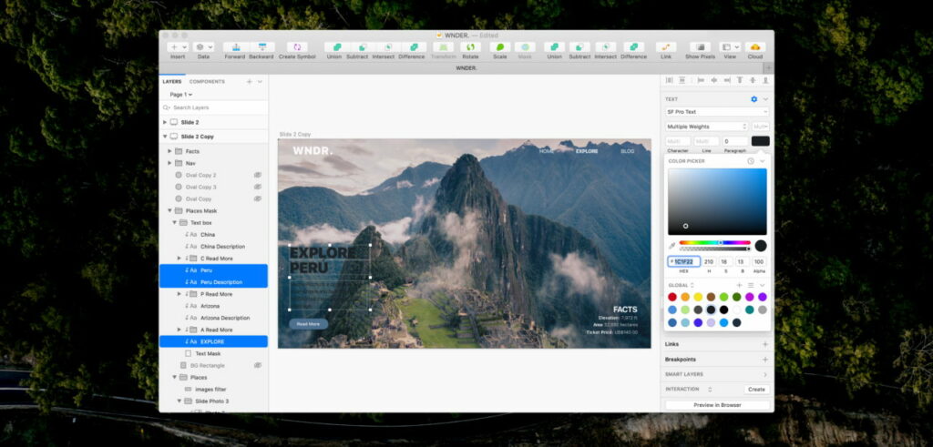Click the Forward arrange icon
The image size is (933, 447).
click(x=234, y=46)
